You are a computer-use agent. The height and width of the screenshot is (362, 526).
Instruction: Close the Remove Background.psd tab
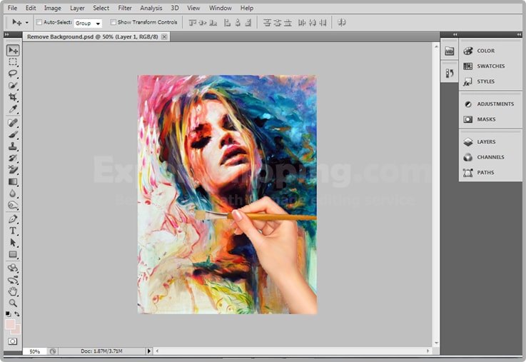coord(164,37)
